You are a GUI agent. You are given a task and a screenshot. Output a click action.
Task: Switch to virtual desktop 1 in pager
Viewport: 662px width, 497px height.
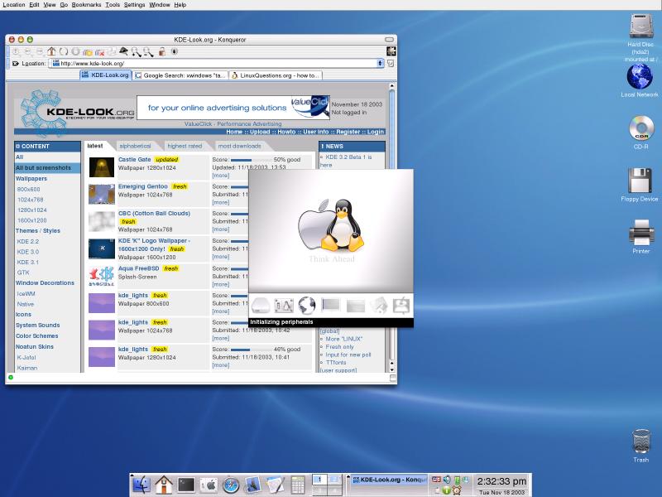click(319, 480)
